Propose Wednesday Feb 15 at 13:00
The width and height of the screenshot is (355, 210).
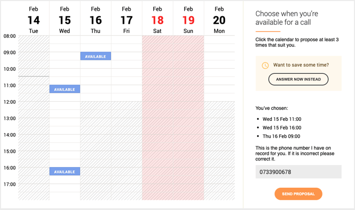(x=64, y=122)
